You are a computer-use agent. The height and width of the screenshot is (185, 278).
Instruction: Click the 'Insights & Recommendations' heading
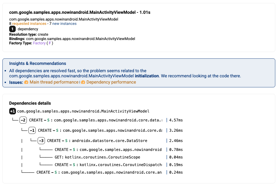tap(38, 64)
